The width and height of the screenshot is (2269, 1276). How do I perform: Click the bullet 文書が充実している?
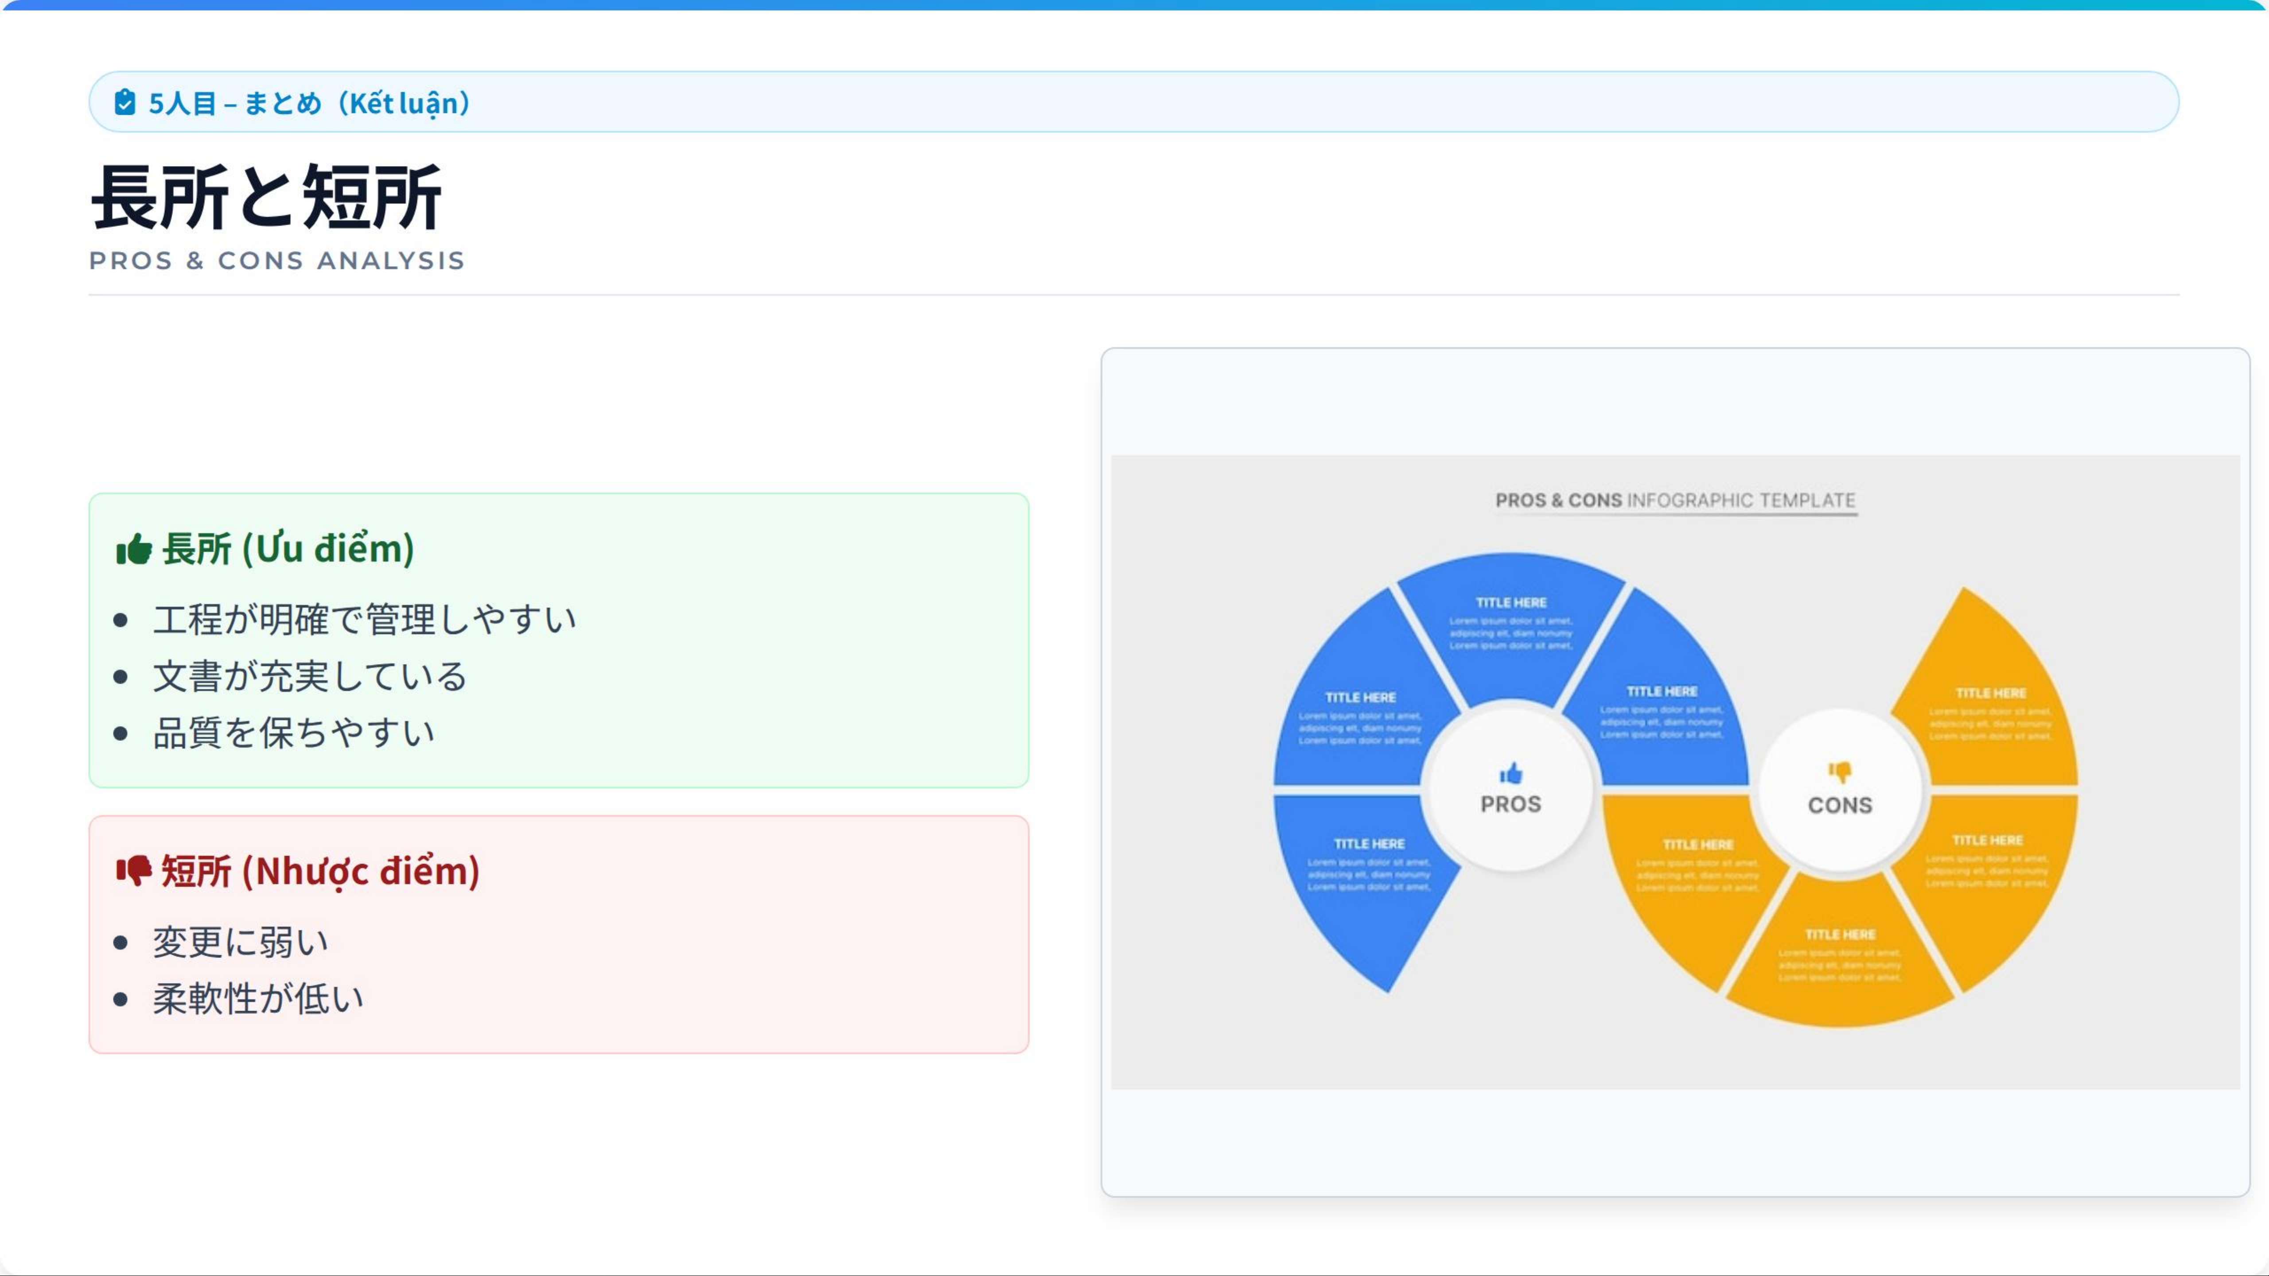coord(309,676)
